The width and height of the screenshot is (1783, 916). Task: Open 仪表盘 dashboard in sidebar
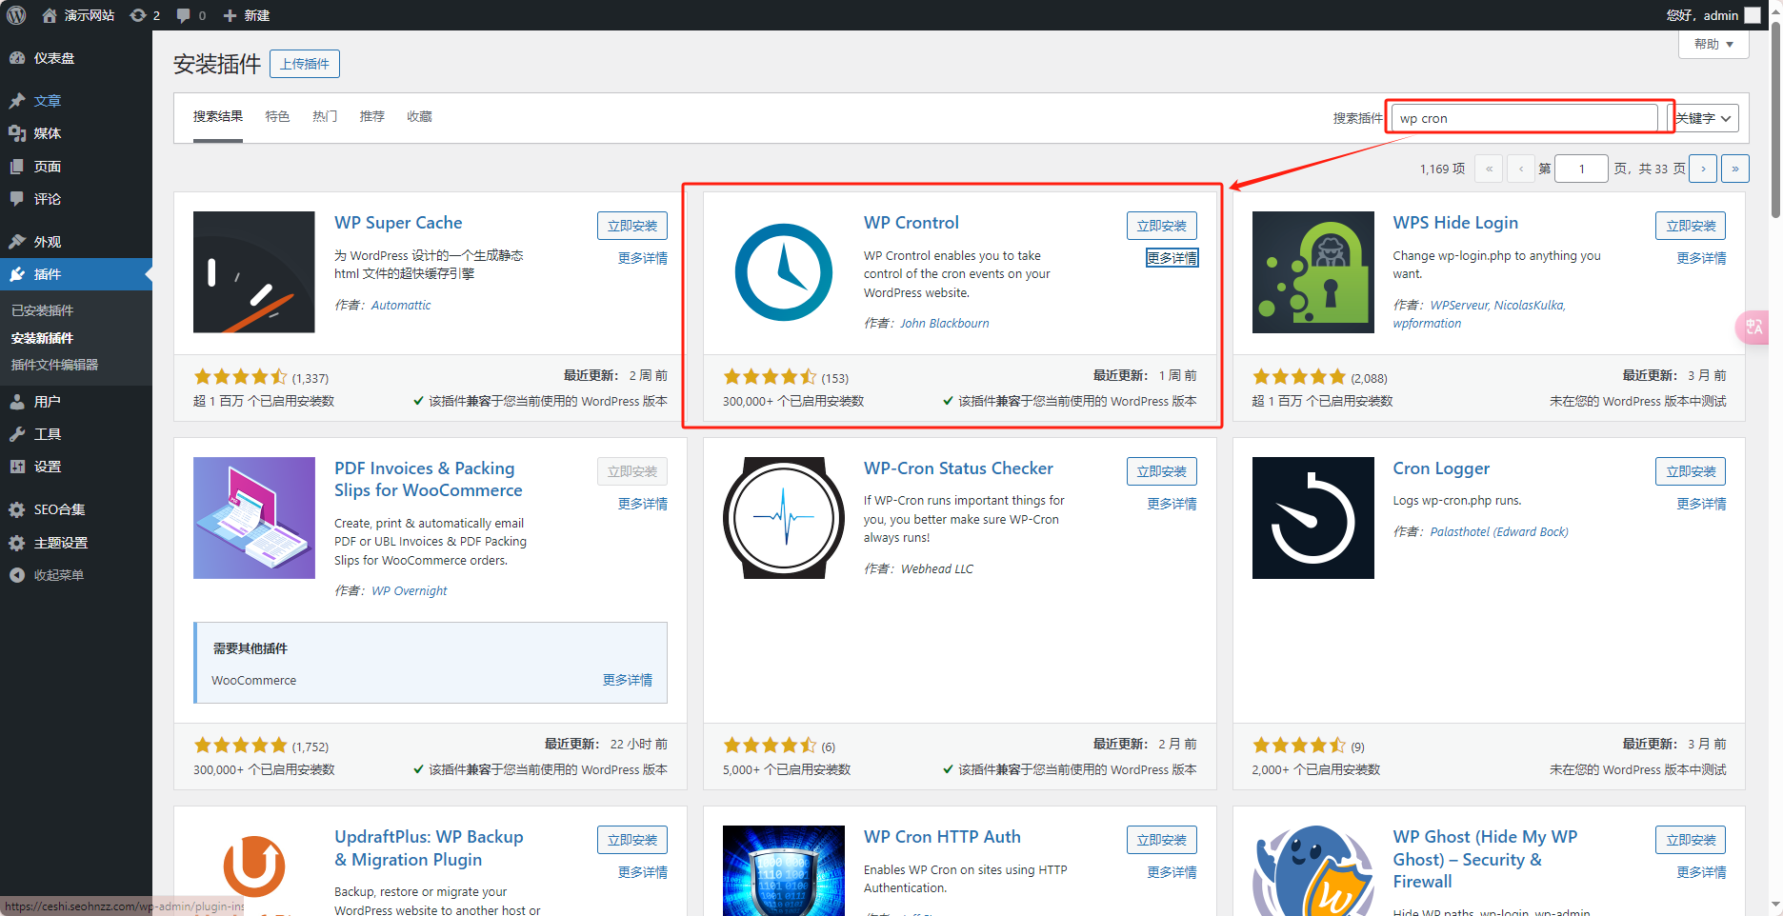pyautogui.click(x=76, y=58)
